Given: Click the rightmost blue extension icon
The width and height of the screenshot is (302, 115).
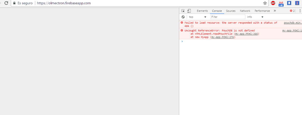Looking at the screenshot, I should (x=297, y=3).
